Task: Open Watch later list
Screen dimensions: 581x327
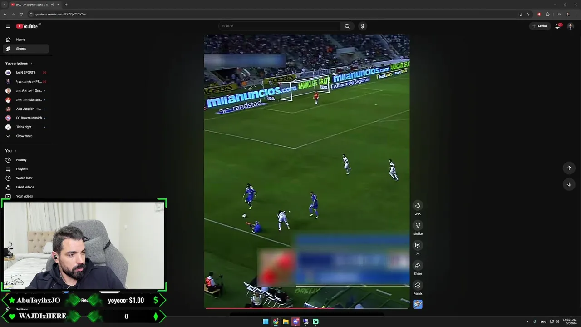Action: (x=26, y=178)
